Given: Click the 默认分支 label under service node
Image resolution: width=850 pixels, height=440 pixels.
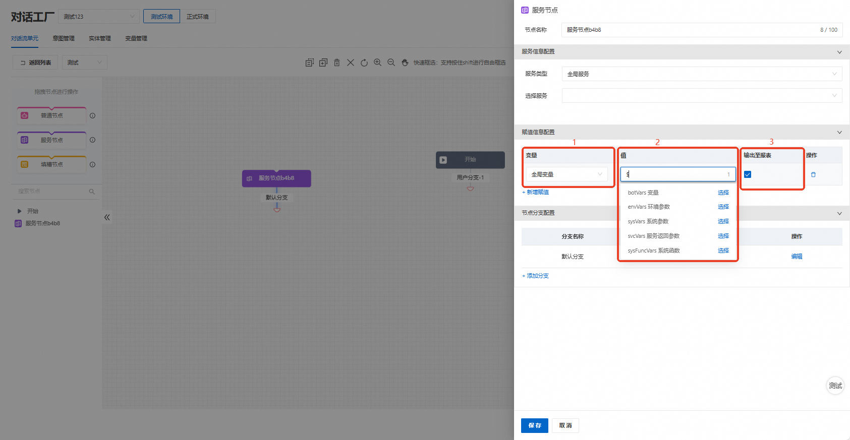Looking at the screenshot, I should [x=277, y=198].
